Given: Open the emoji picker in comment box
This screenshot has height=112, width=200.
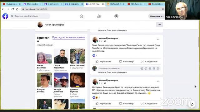Looking at the screenshot, I should point(146,68).
